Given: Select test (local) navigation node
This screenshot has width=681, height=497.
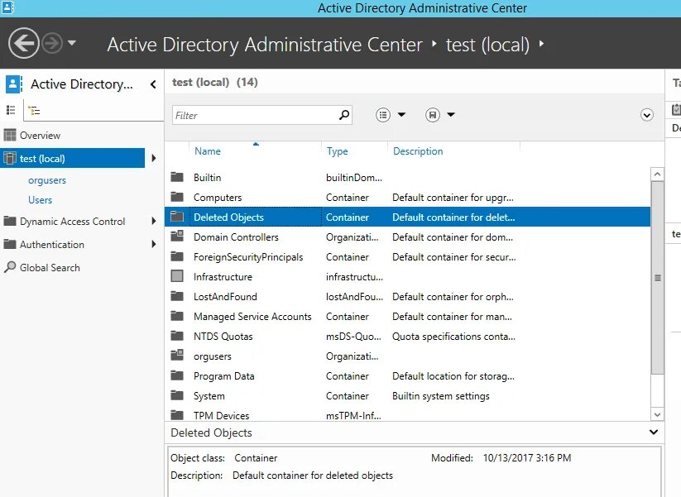Looking at the screenshot, I should (x=73, y=159).
